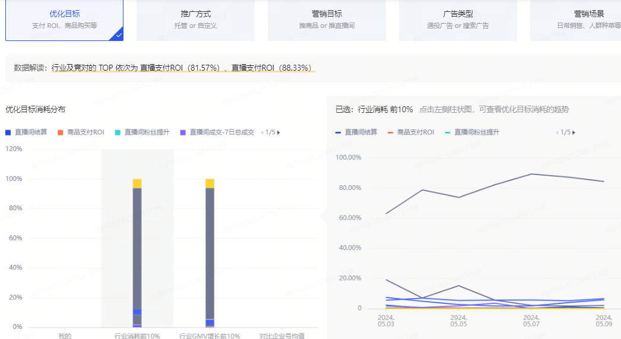The width and height of the screenshot is (621, 339).
Task: Switch to the 推广方式 tab
Action: (x=195, y=20)
